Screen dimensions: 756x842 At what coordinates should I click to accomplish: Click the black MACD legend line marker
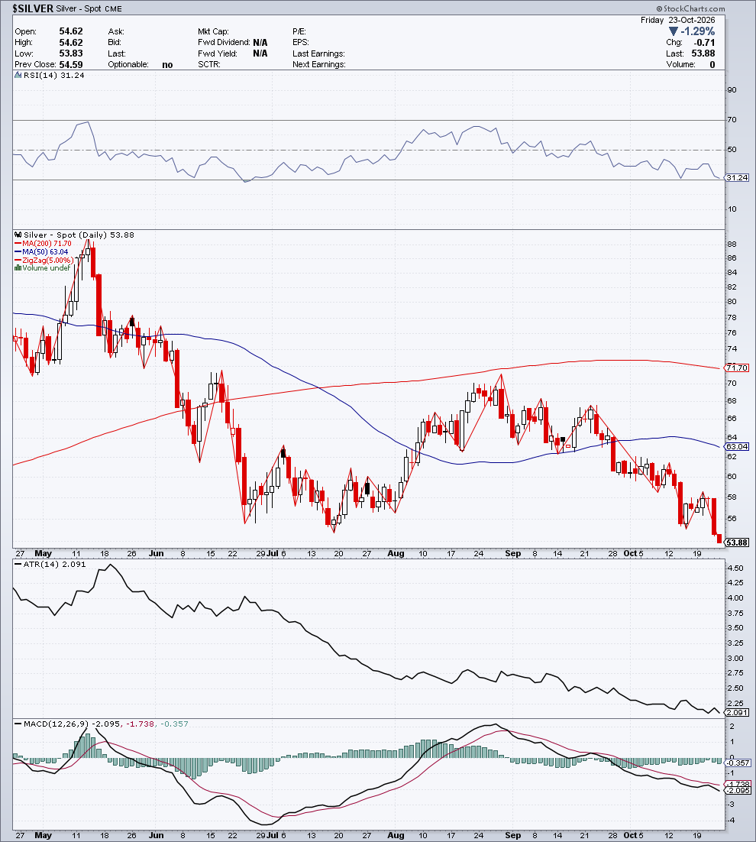pos(18,724)
